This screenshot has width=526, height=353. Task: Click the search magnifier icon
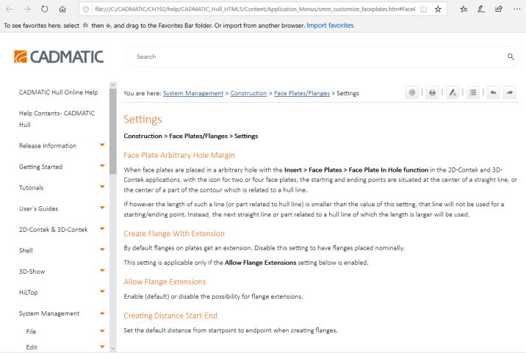(511, 57)
